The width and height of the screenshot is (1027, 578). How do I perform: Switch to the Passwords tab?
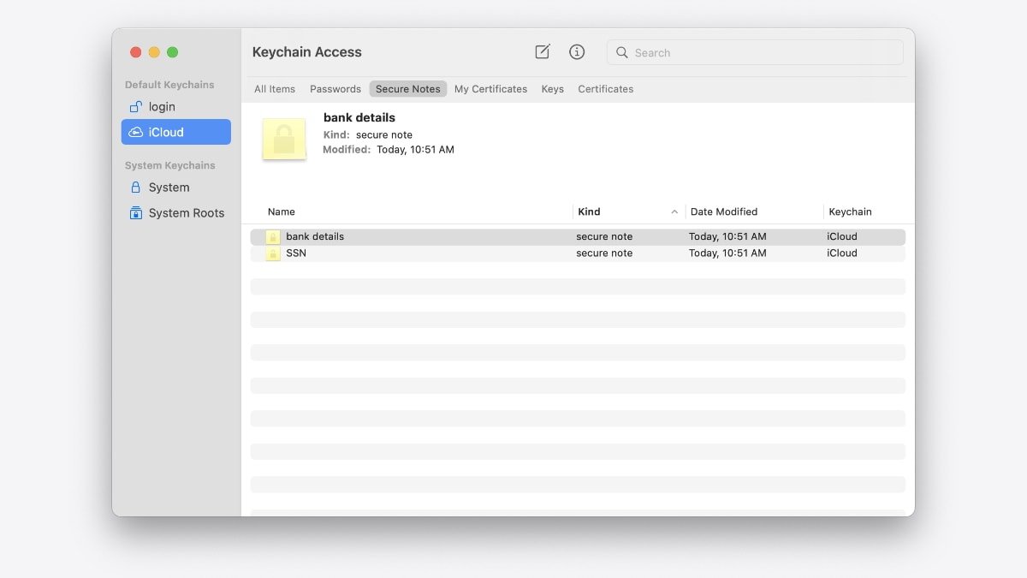[x=335, y=89]
